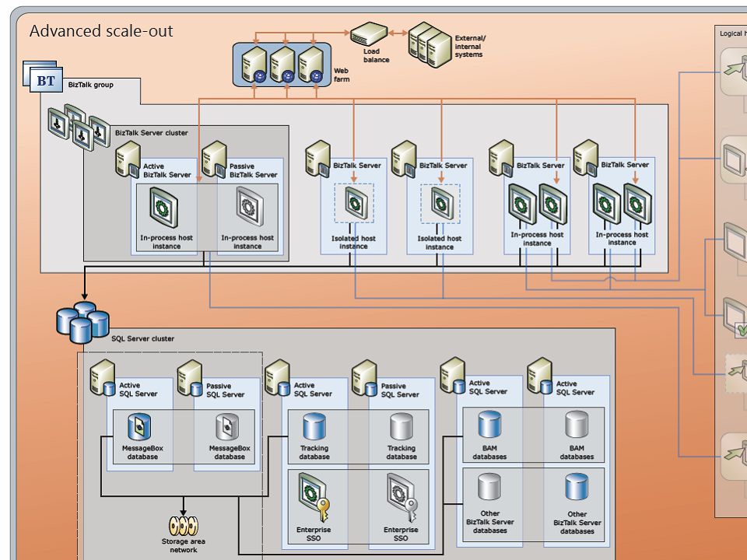Screen dimensions: 747x560
Task: Select the Active SQL Server machine above blue Tracking database
Action: click(277, 378)
